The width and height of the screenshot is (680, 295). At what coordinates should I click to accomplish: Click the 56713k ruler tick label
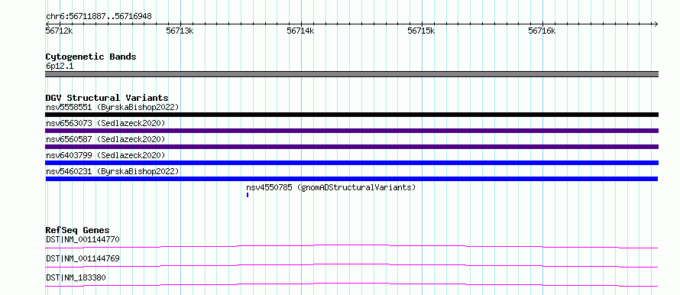pos(180,31)
